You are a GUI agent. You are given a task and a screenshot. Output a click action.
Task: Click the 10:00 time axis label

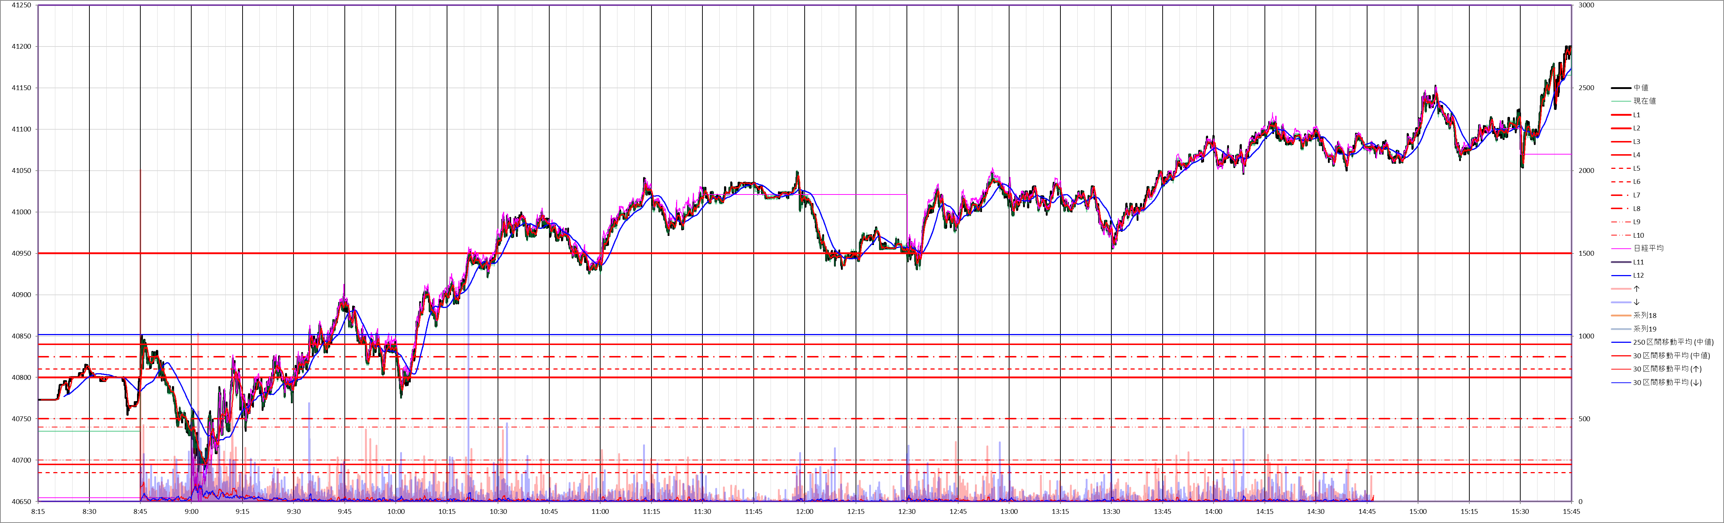395,512
